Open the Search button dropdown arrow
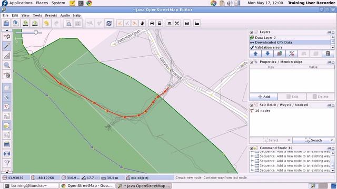The width and height of the screenshot is (337, 189). pyautogui.click(x=332, y=140)
